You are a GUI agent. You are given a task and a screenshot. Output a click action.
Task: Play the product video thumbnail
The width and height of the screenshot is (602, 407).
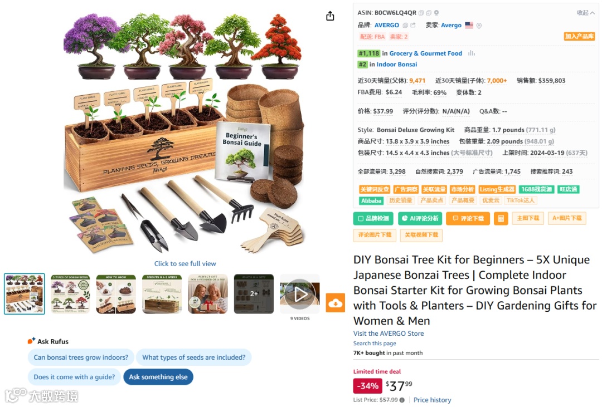[x=300, y=295]
